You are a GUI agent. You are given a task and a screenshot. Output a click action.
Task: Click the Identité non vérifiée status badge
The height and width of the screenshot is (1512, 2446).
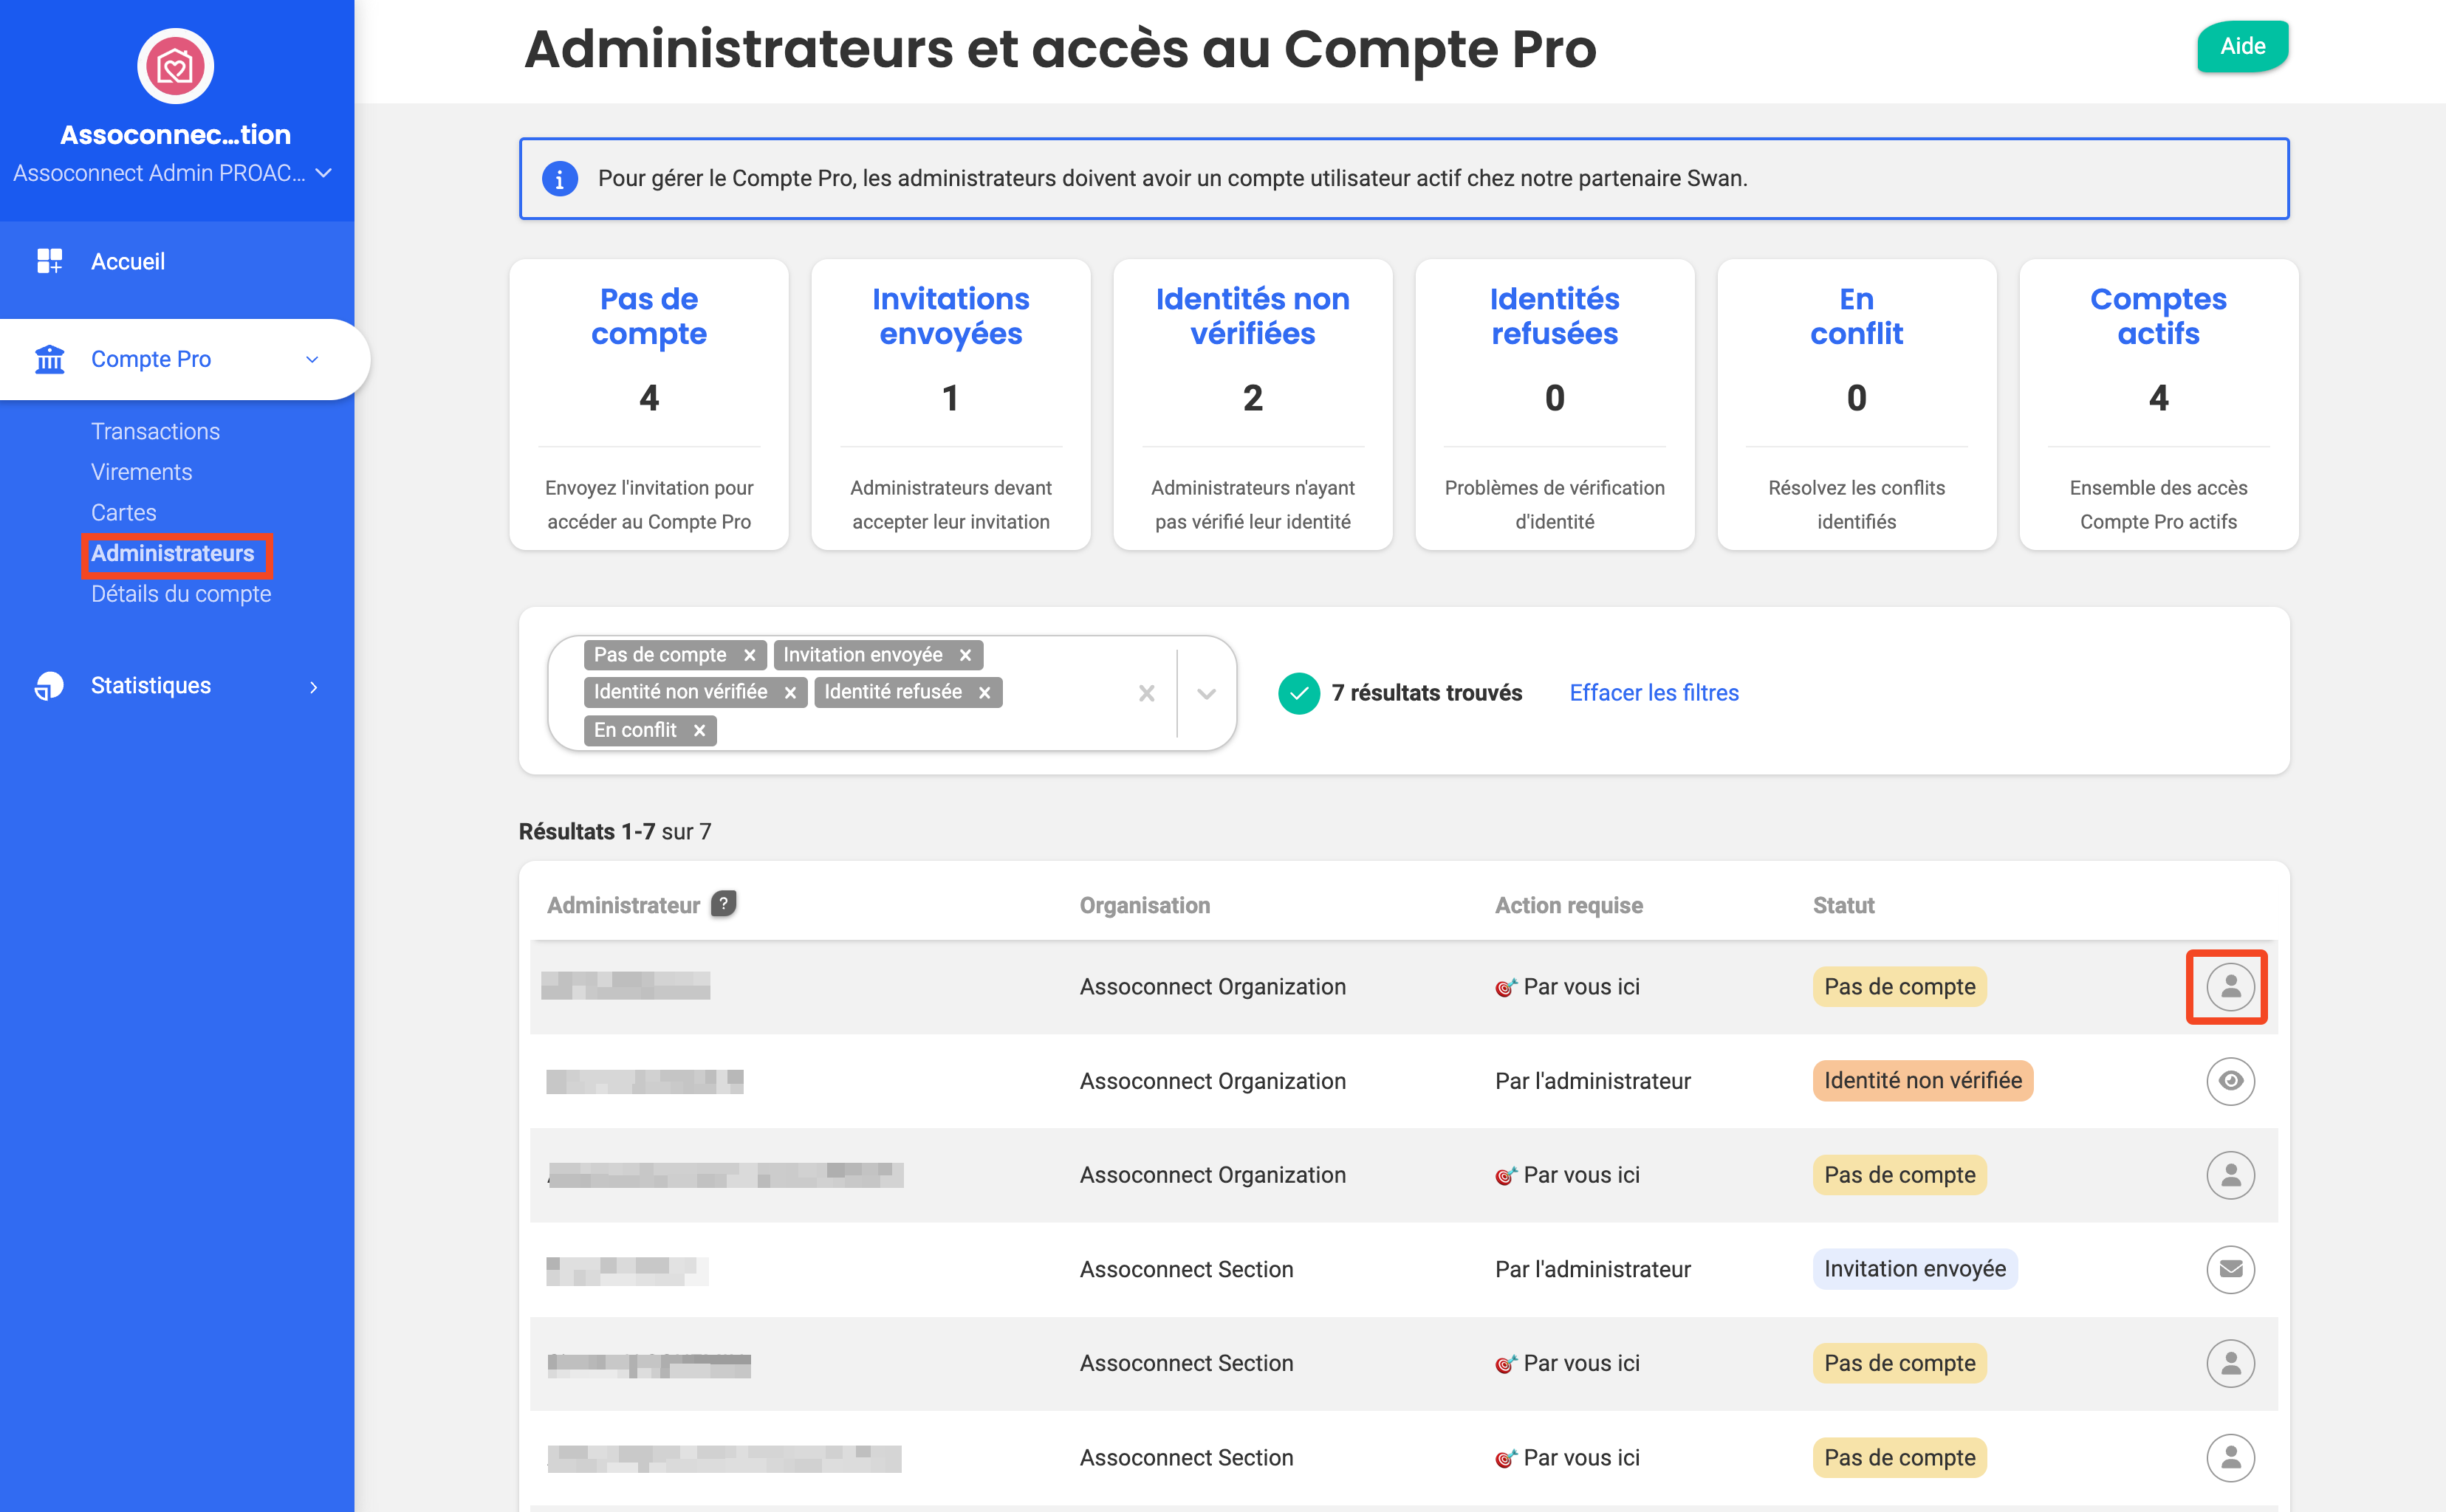coord(1923,1081)
